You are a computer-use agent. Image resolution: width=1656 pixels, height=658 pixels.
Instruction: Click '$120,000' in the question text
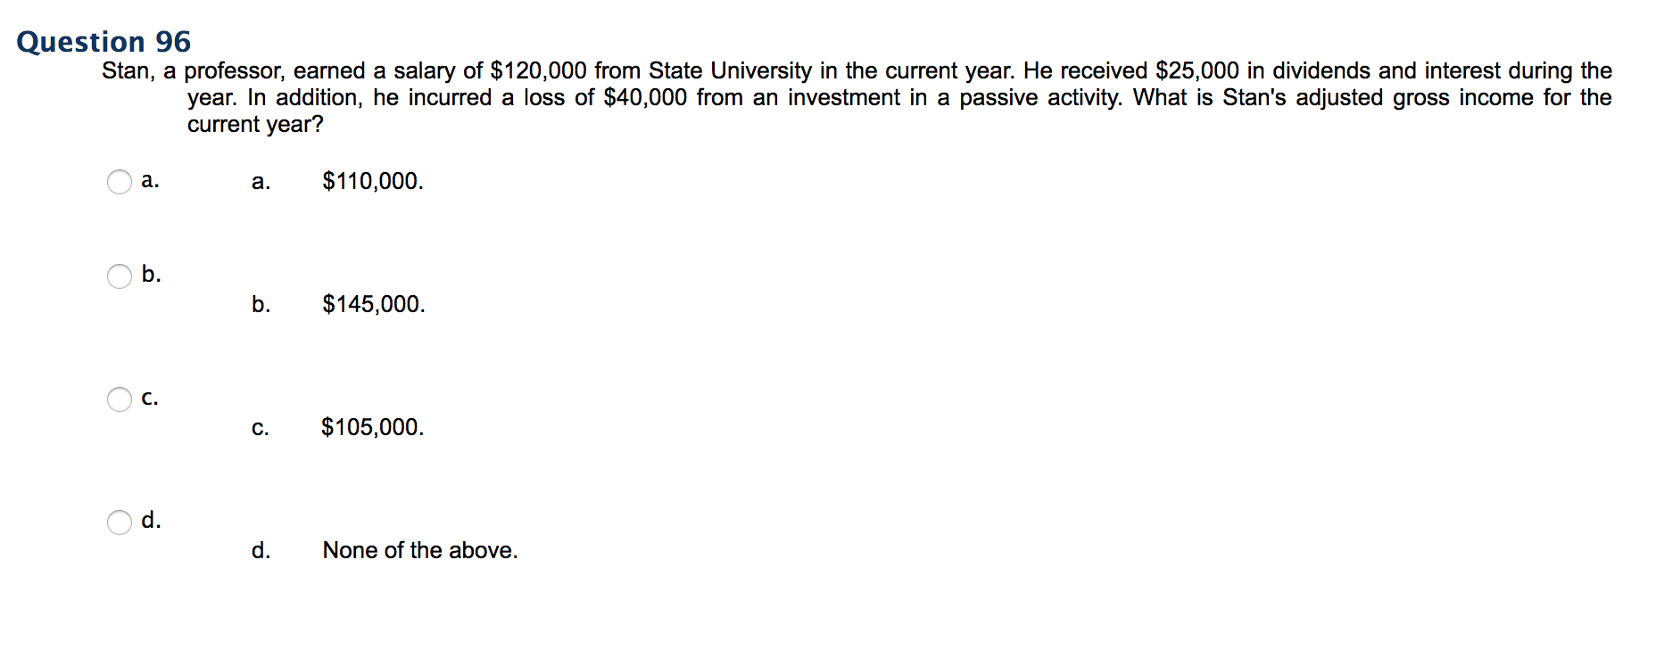tap(539, 70)
